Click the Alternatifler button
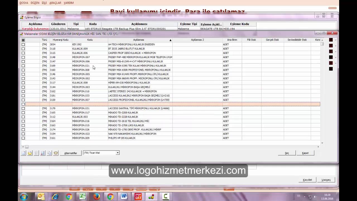 point(71,153)
